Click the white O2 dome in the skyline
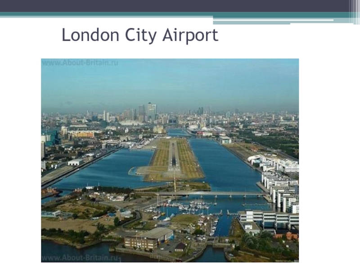360x270 pixels. coord(131,122)
